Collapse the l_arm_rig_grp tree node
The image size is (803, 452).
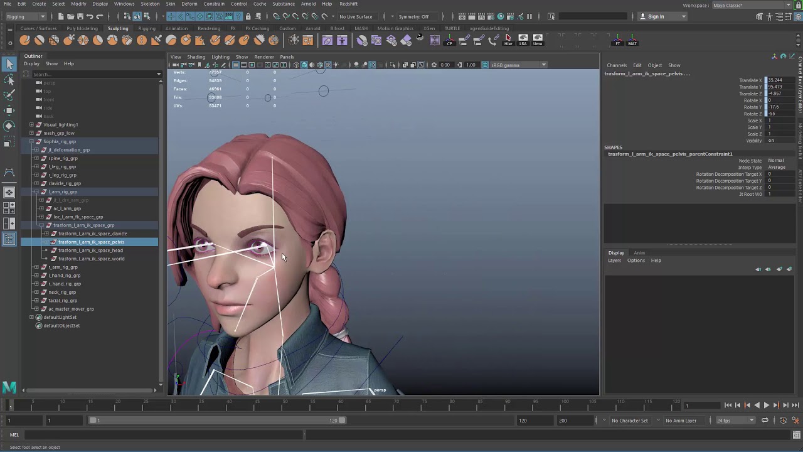click(36, 191)
